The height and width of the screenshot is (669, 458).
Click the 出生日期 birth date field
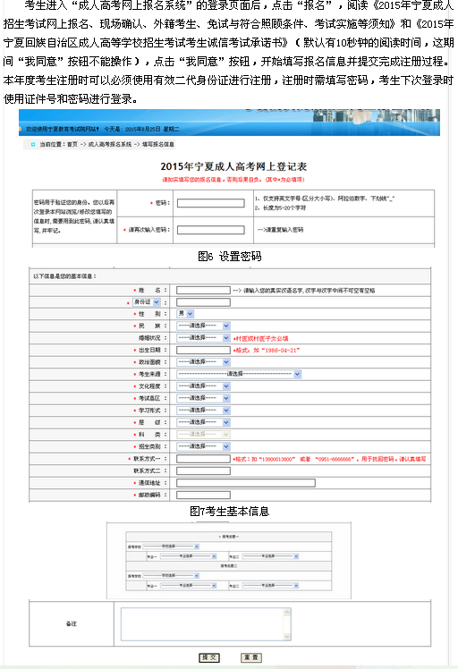coord(203,350)
